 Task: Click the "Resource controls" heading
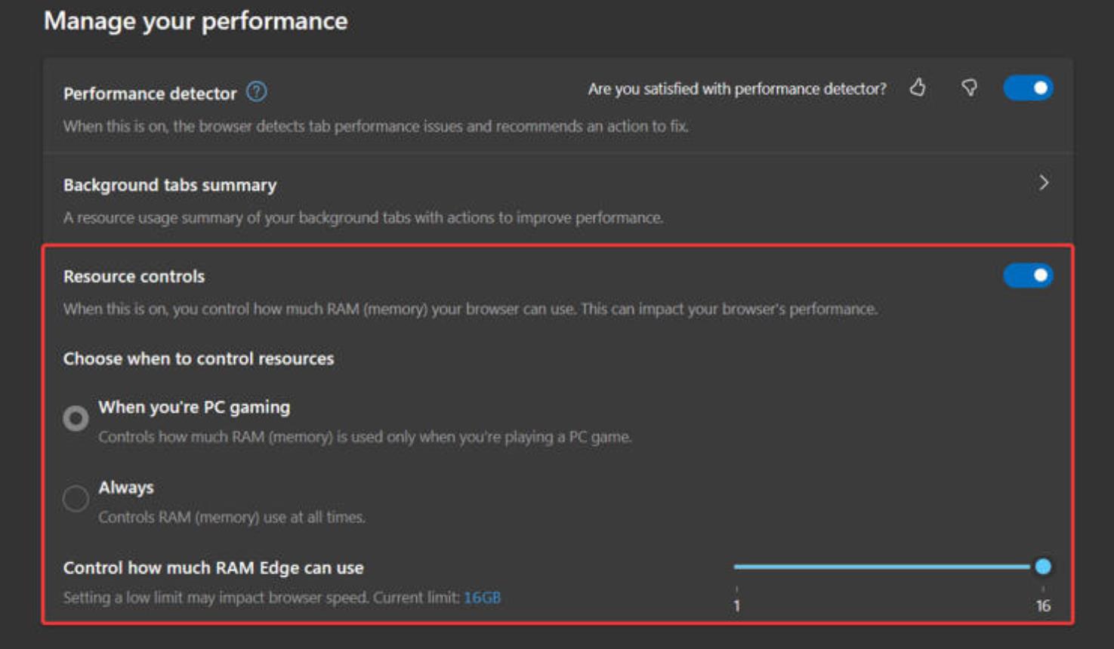click(134, 276)
